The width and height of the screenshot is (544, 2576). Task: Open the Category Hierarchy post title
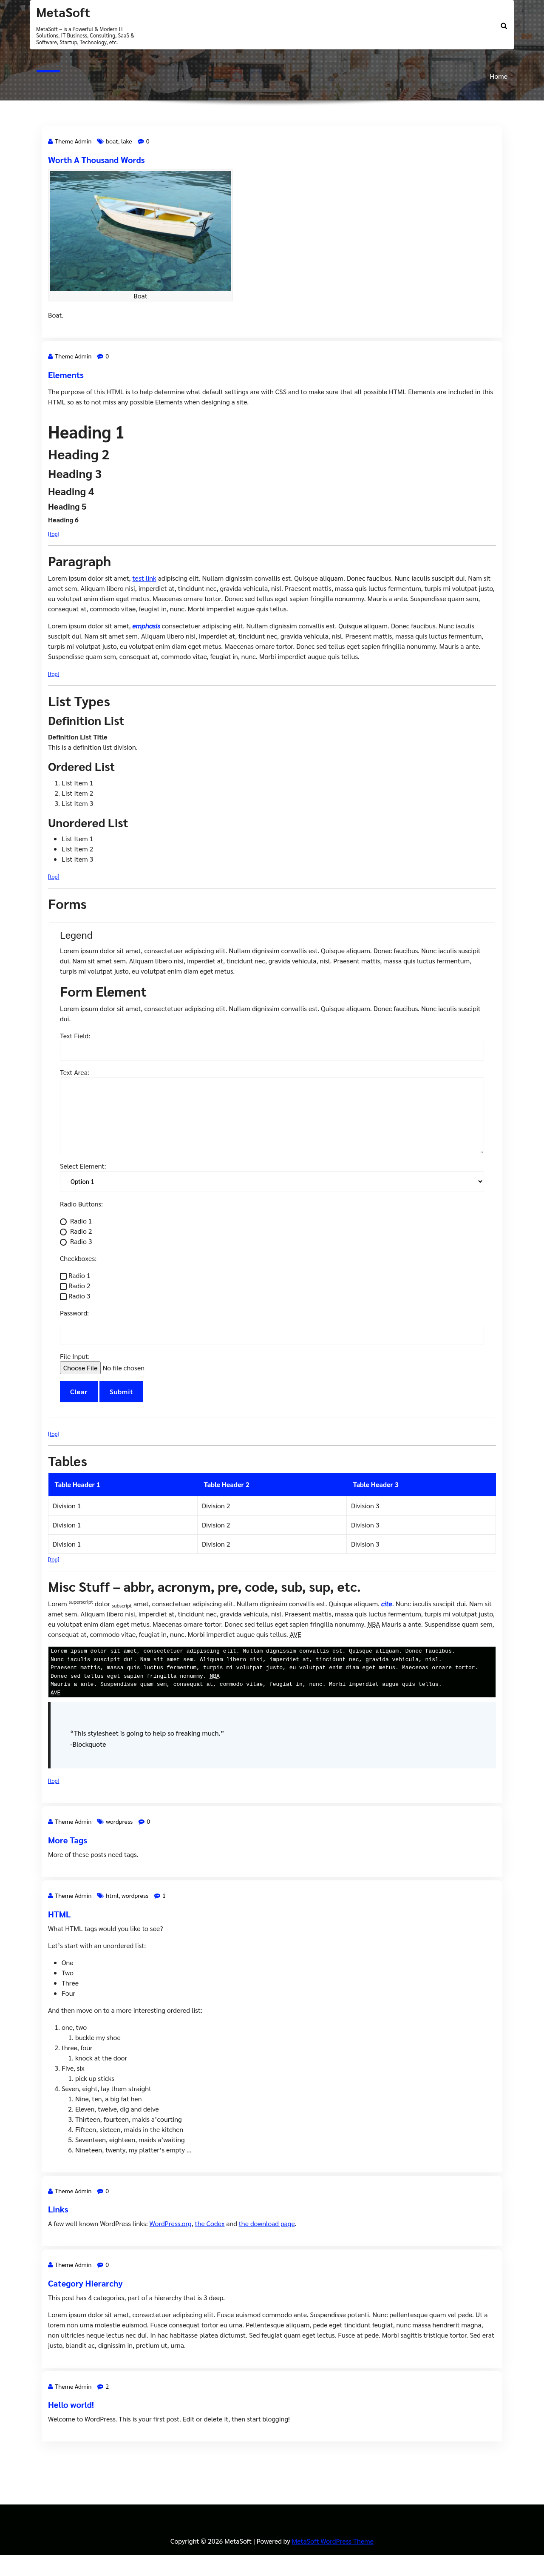(85, 2284)
